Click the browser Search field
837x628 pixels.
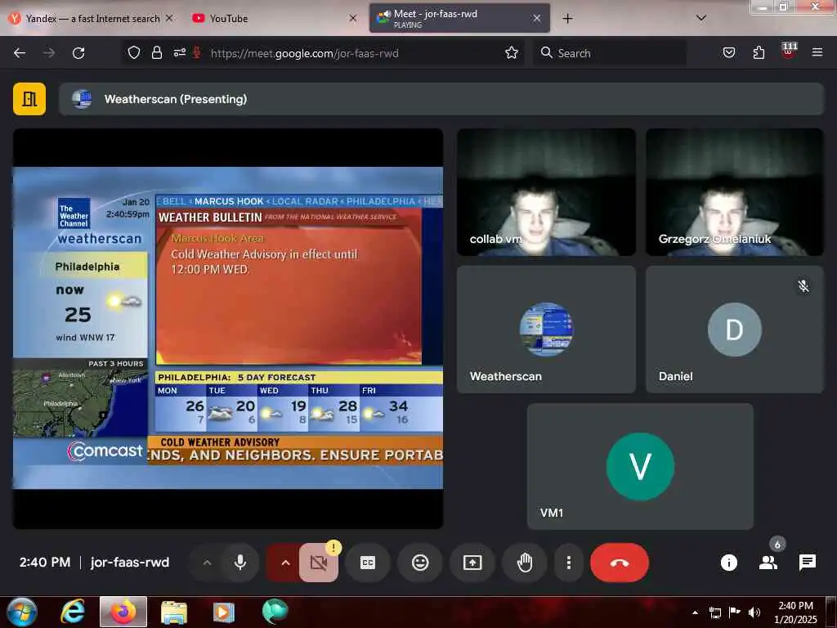(610, 53)
